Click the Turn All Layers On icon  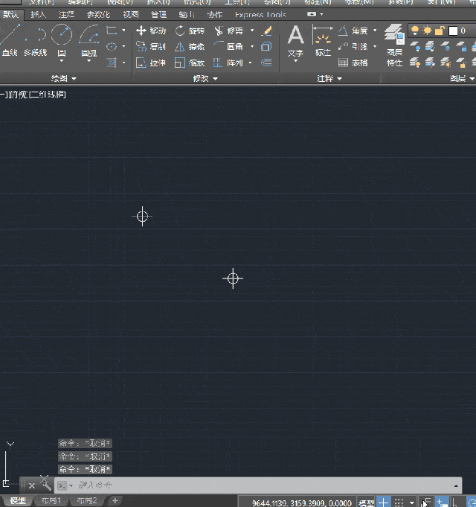[x=415, y=62]
